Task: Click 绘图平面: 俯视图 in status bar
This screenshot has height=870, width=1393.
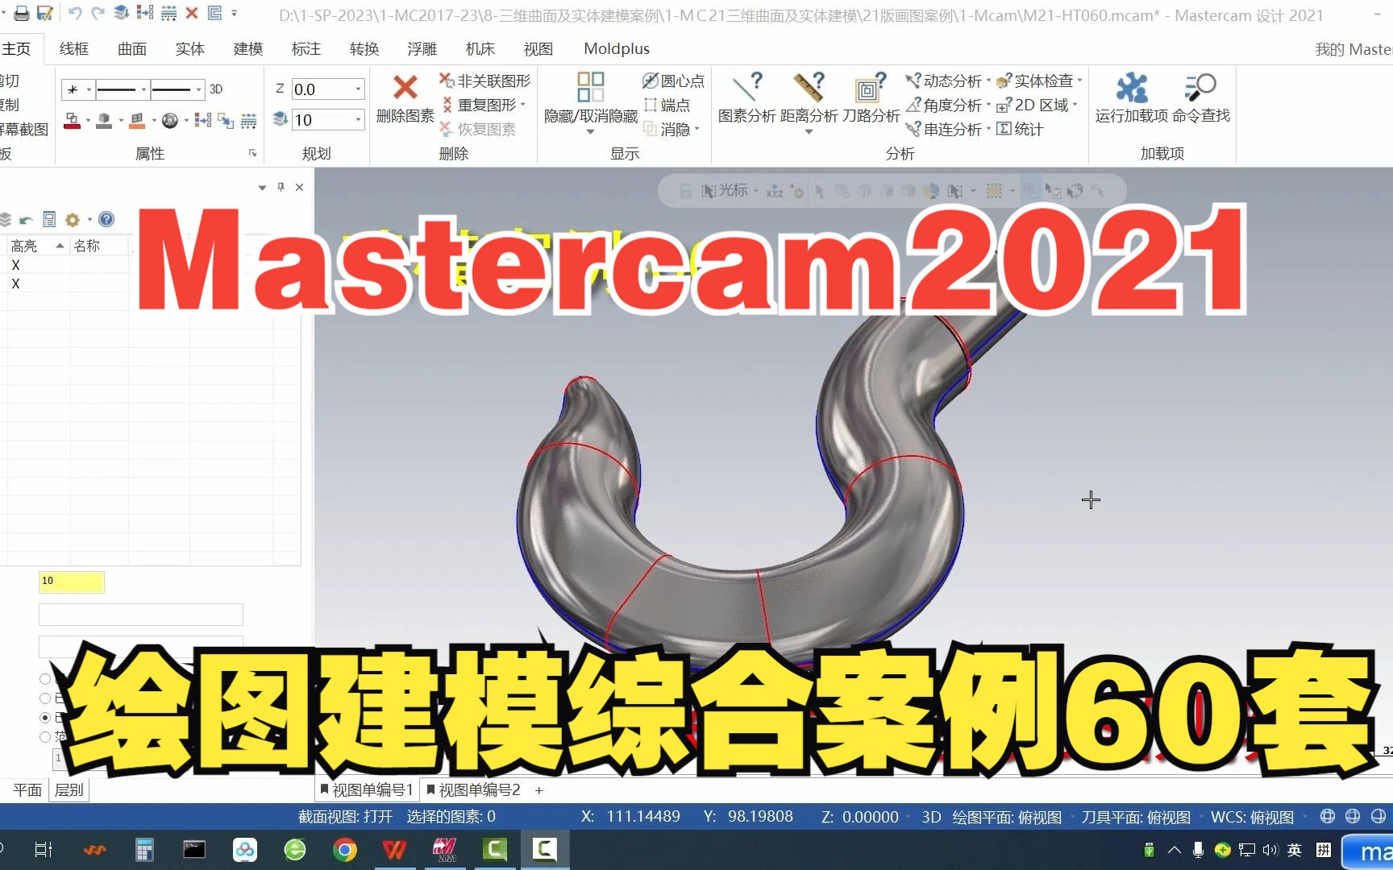Action: [1007, 817]
